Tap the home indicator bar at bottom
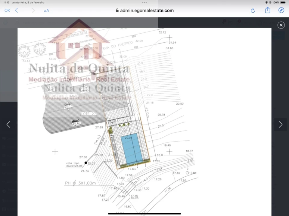Viewport: 289px width, 216px height. (144, 214)
